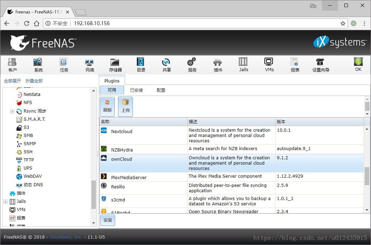371x245 pixels.
Task: Switch to the 配置 configuration tab
Action: coord(161,90)
